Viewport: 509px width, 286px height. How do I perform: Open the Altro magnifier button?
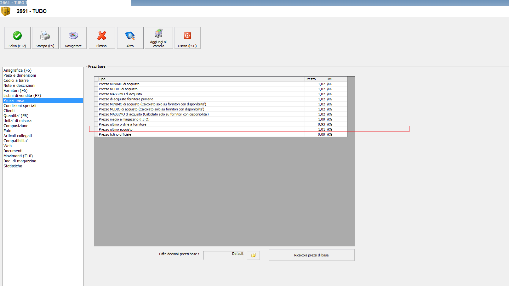(x=130, y=38)
